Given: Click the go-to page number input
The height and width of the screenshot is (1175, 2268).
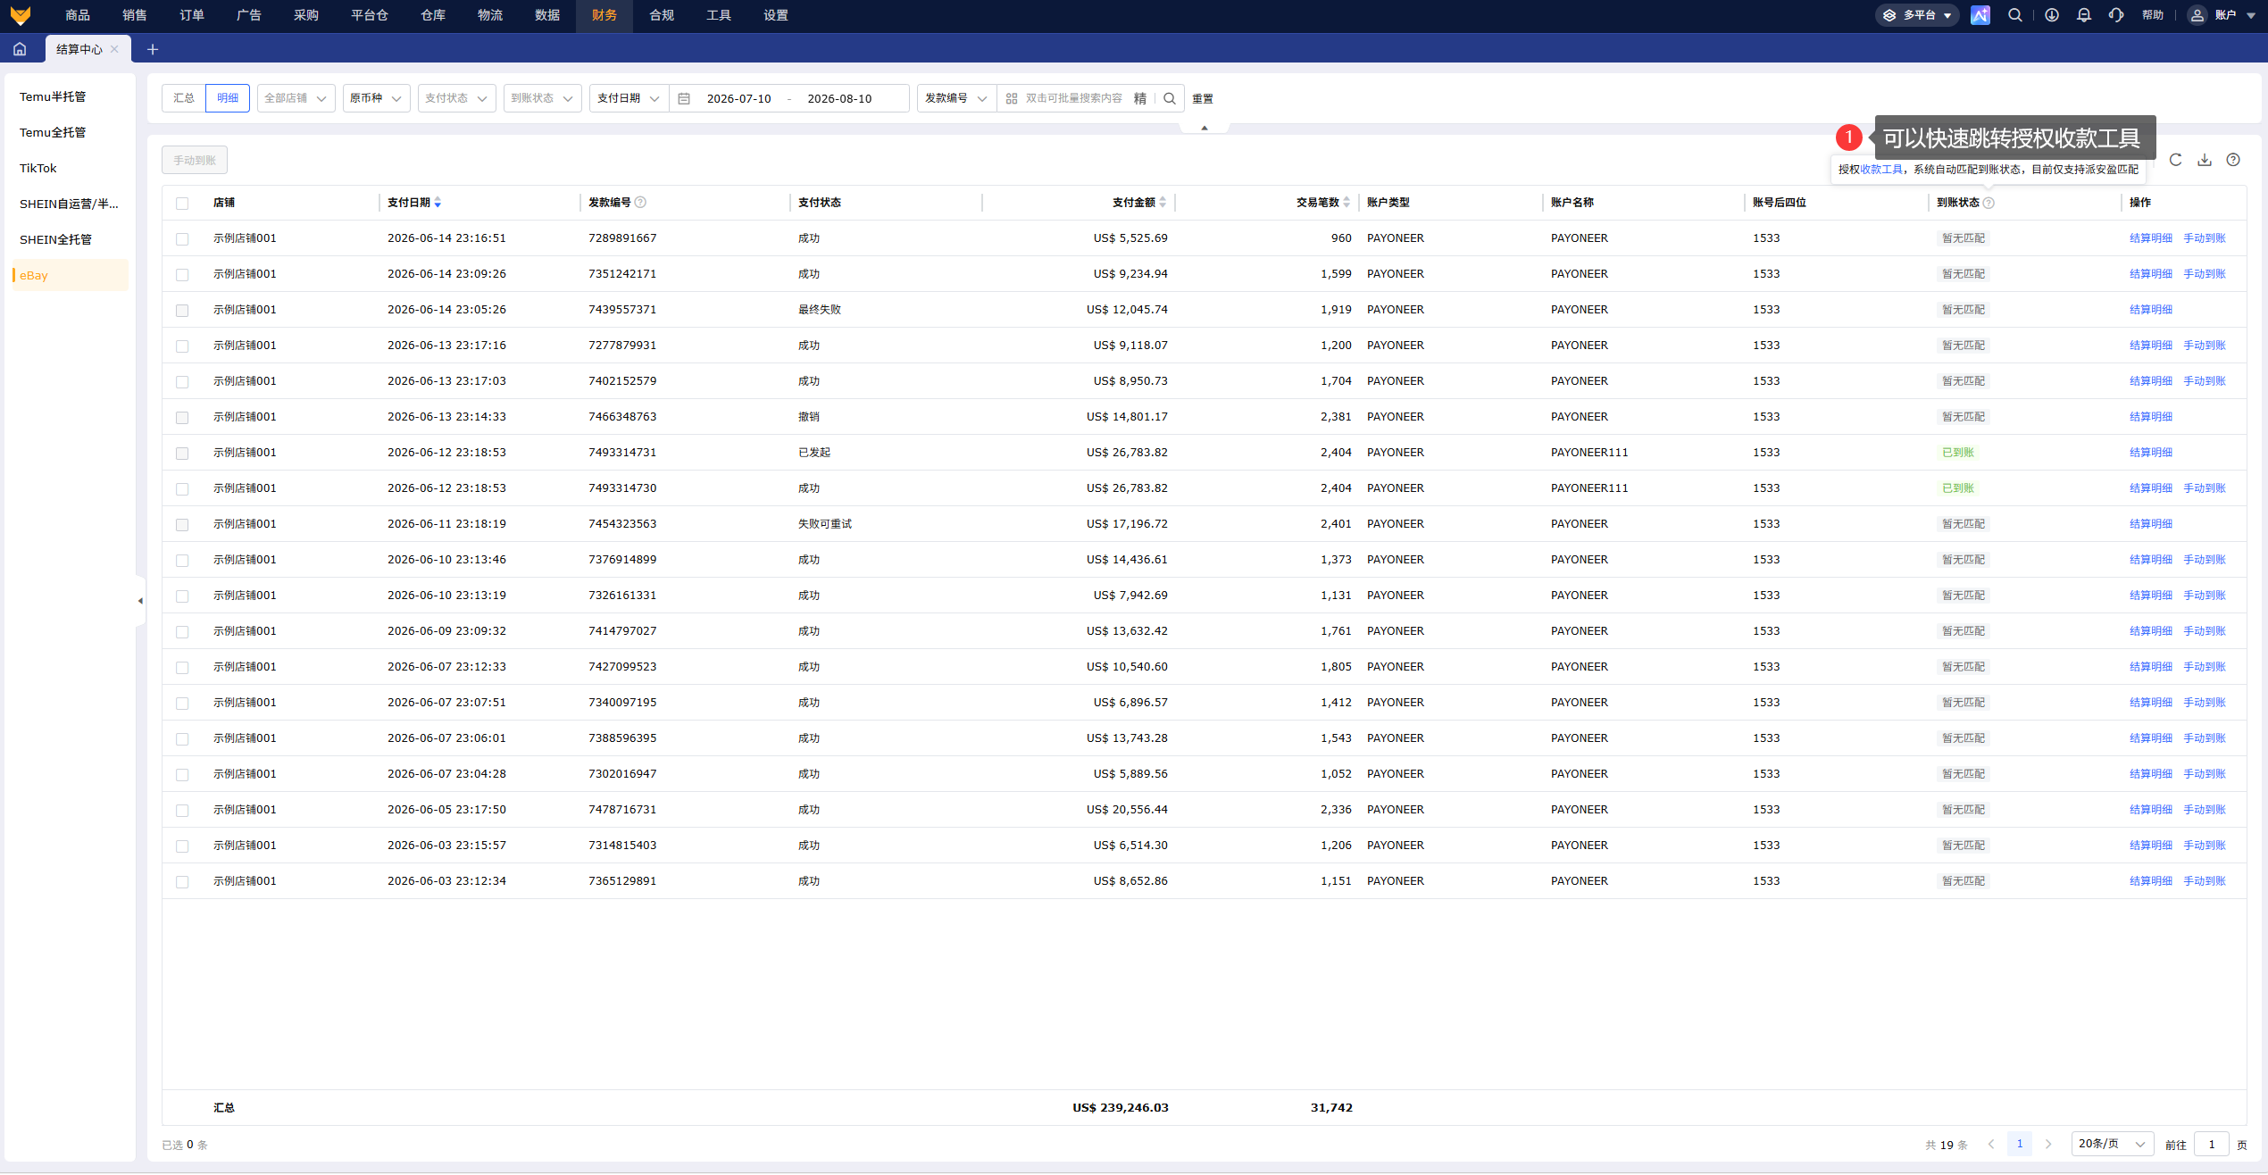Looking at the screenshot, I should (2212, 1145).
